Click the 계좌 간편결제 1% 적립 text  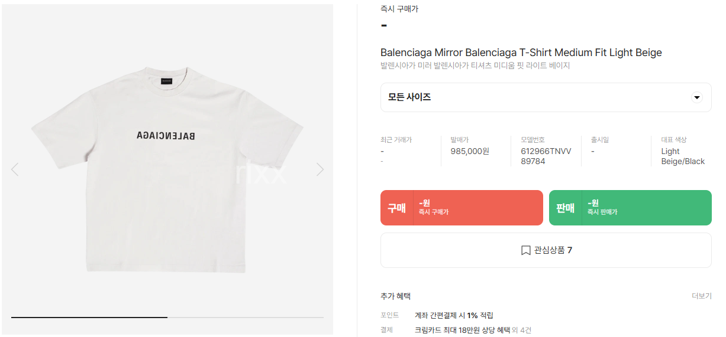[x=454, y=315]
